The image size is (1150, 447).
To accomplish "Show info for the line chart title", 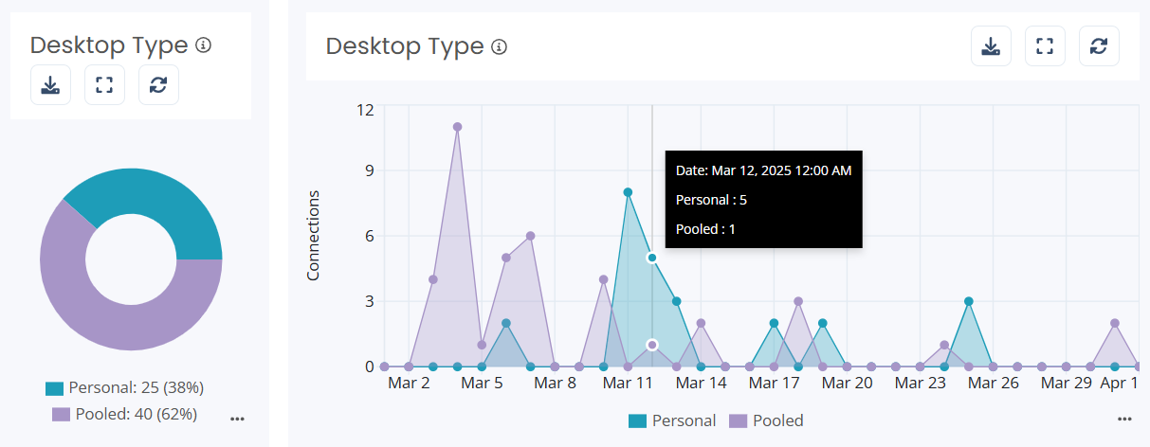I will point(500,46).
